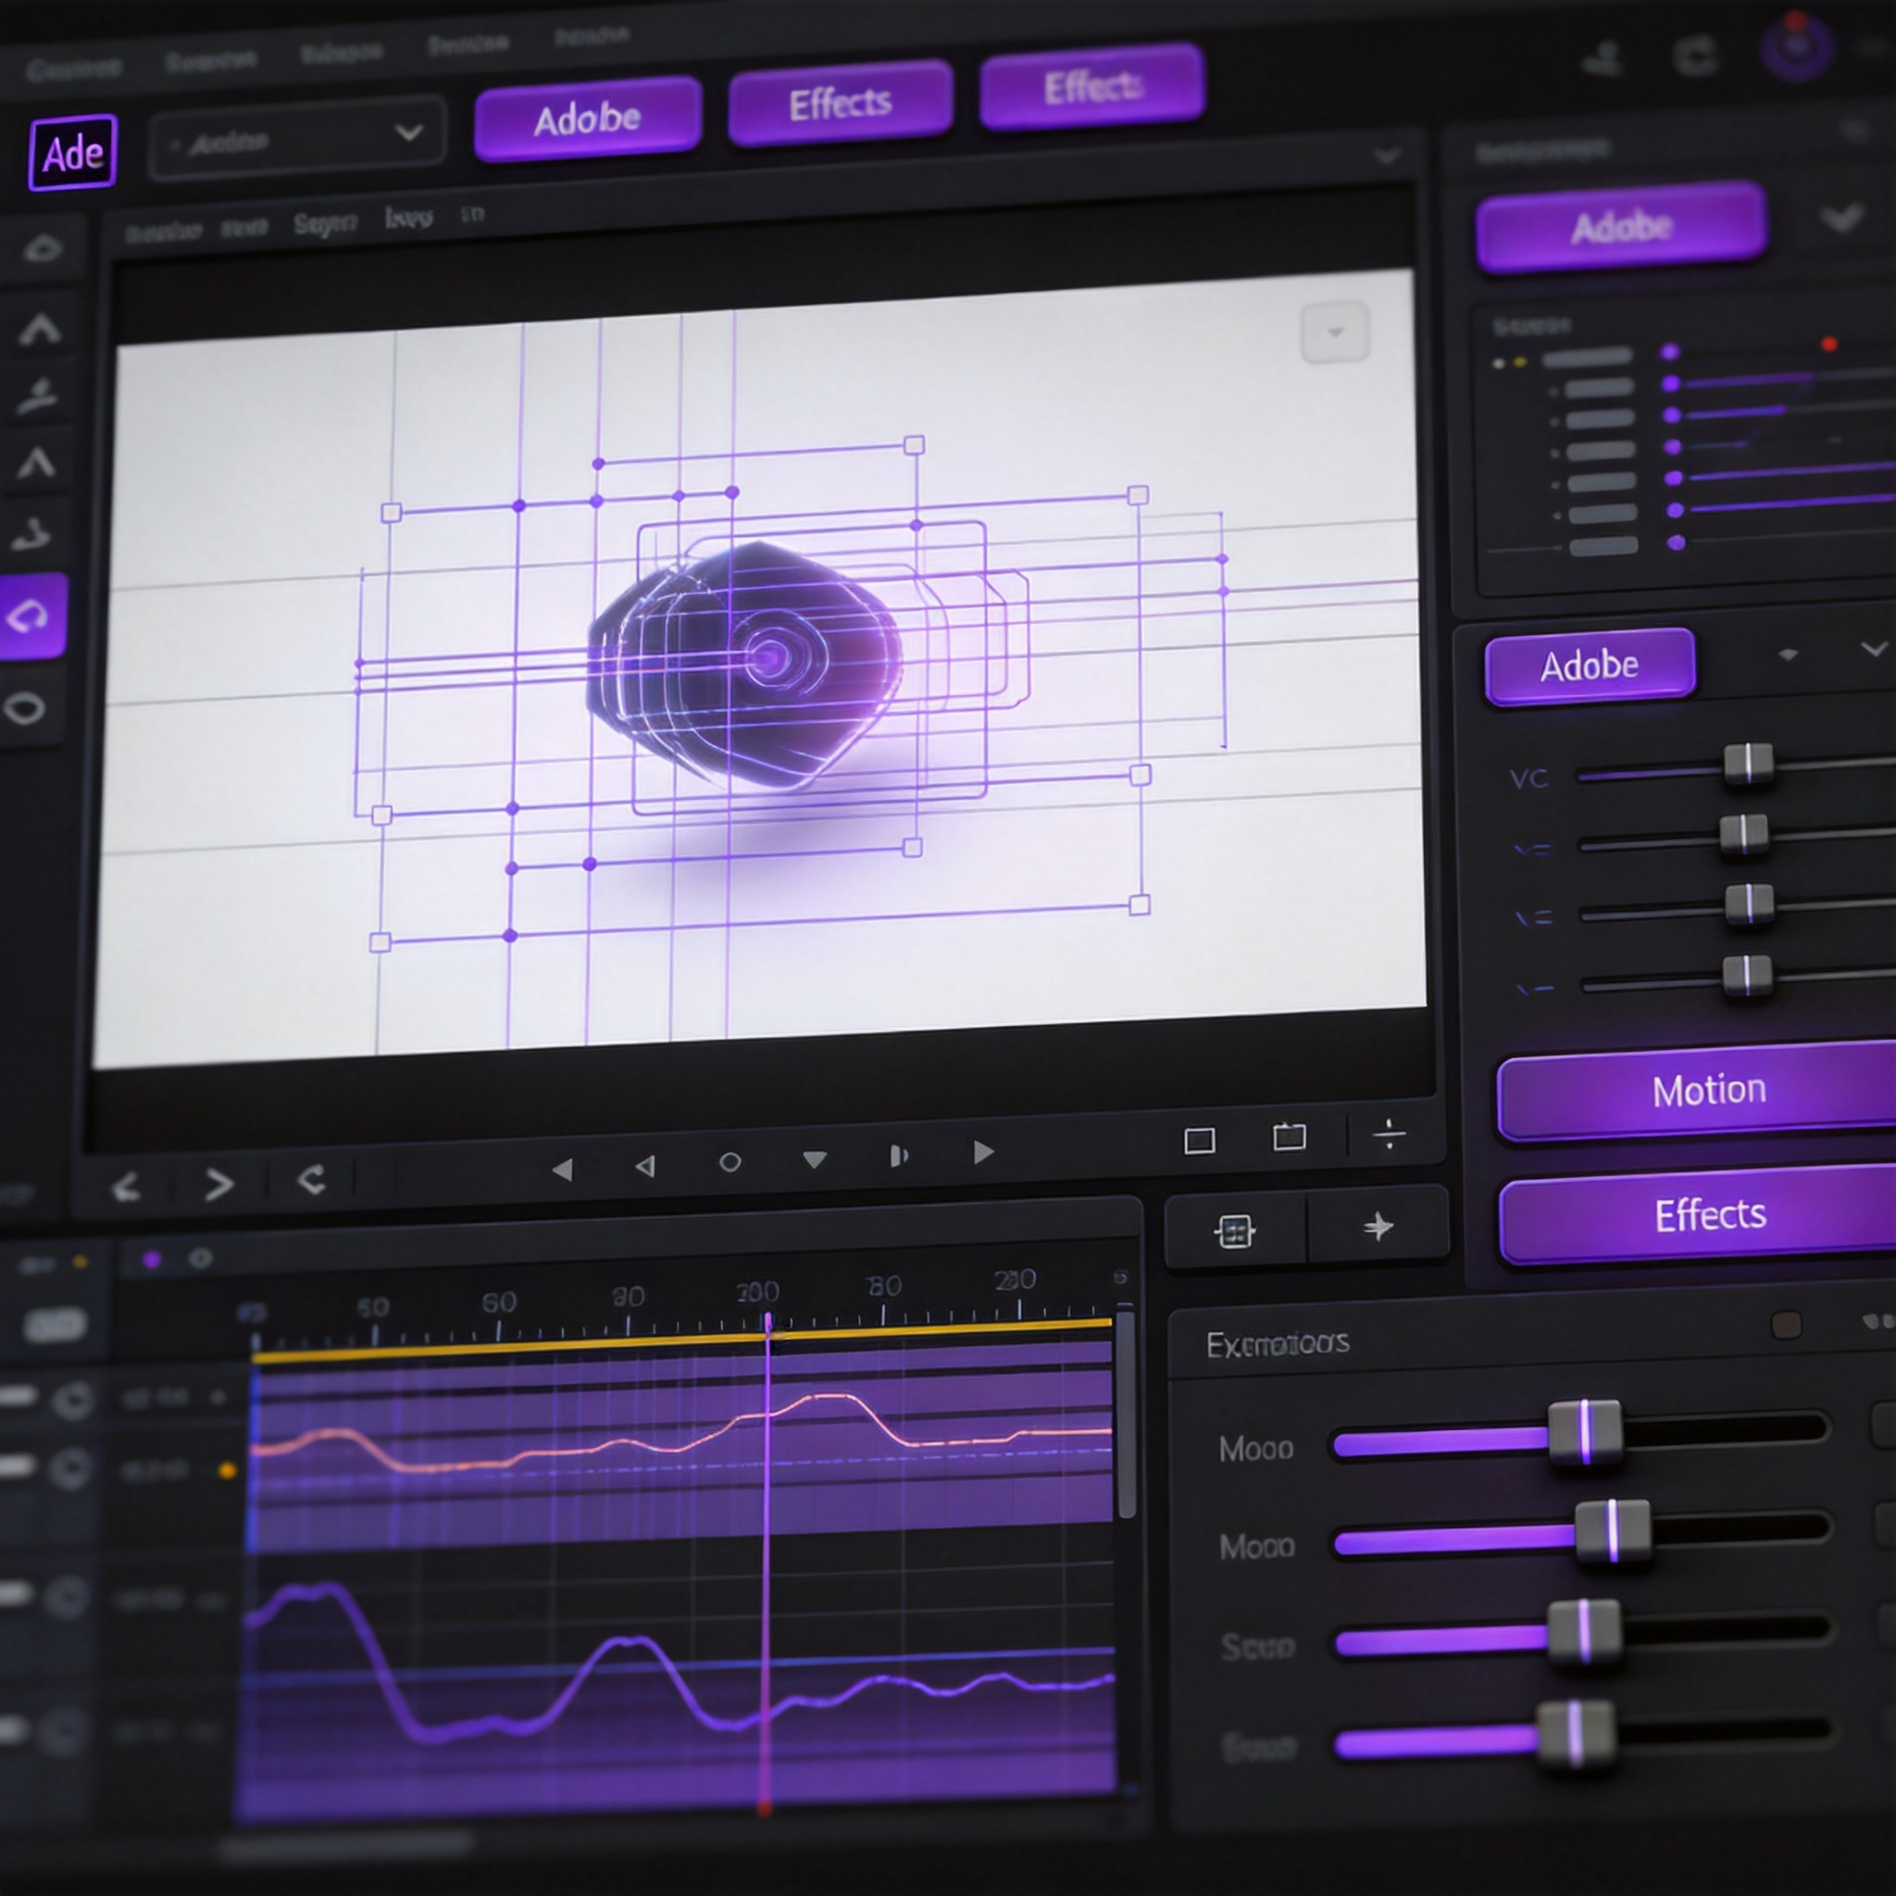
Task: Click the rightmost Effects button in the top toolbar
Action: click(x=1092, y=87)
